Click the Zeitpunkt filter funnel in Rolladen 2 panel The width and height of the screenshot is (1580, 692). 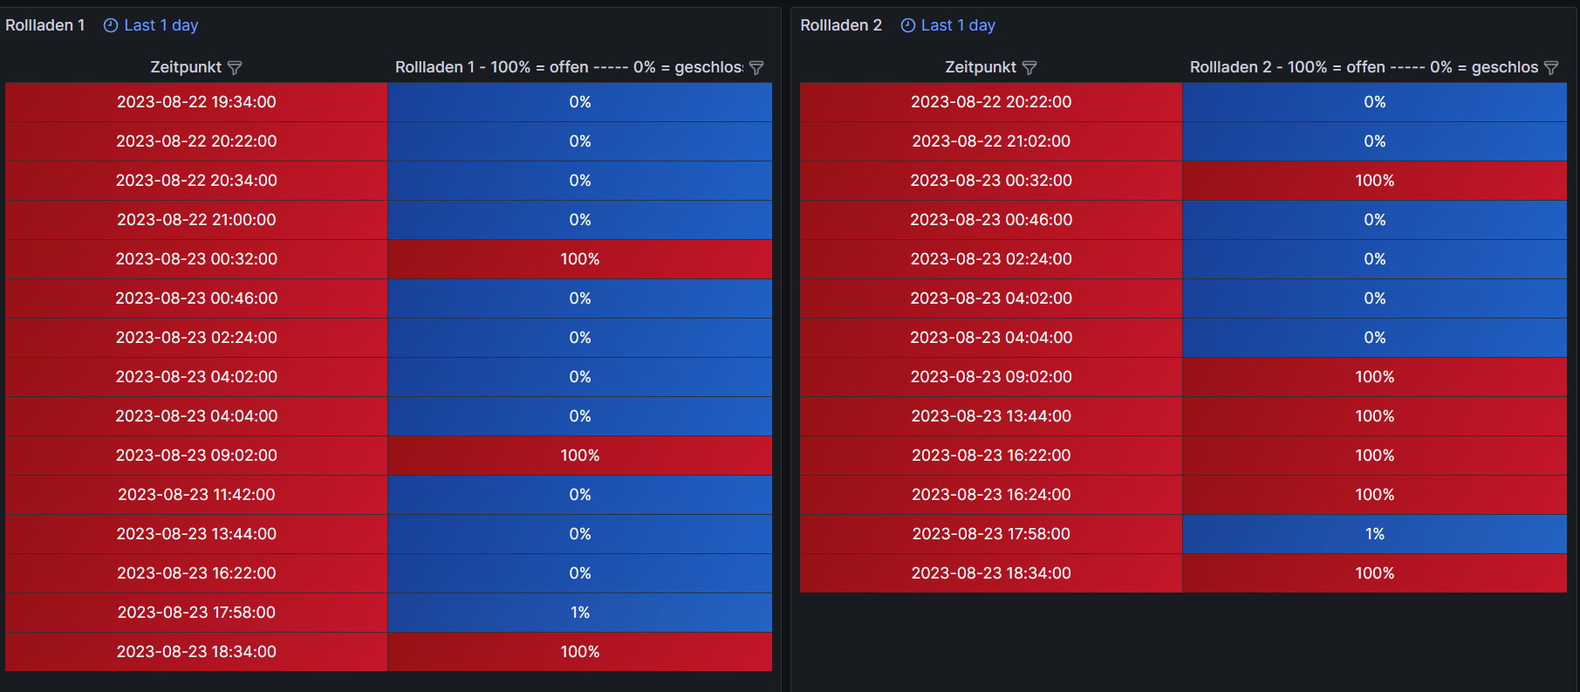pos(1029,68)
